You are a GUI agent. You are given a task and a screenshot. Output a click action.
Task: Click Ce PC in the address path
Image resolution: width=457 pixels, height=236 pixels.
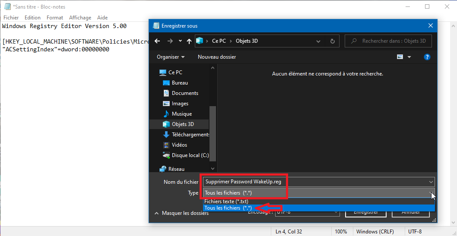click(x=219, y=41)
